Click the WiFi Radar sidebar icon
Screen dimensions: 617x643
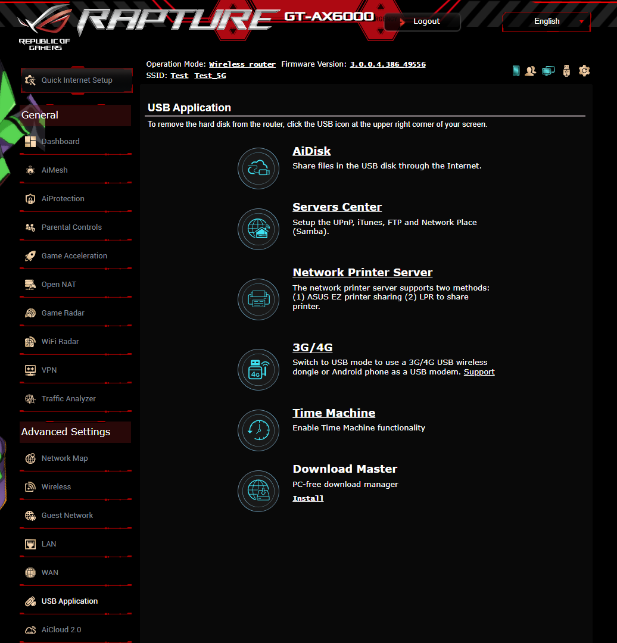[30, 342]
